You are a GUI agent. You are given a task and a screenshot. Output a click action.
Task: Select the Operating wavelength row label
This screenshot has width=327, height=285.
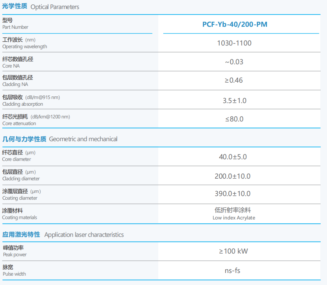point(24,46)
